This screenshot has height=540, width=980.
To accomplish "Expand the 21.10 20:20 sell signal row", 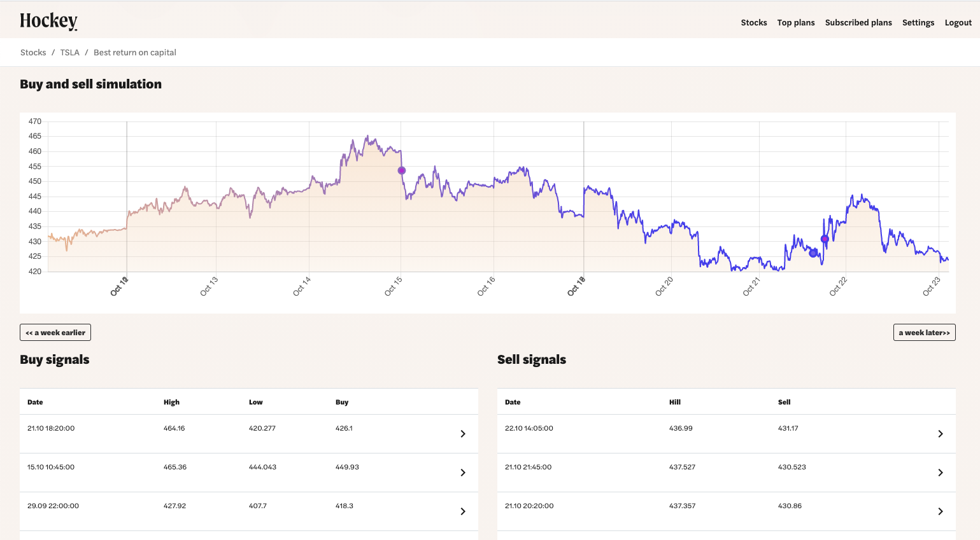I will pyautogui.click(x=941, y=511).
